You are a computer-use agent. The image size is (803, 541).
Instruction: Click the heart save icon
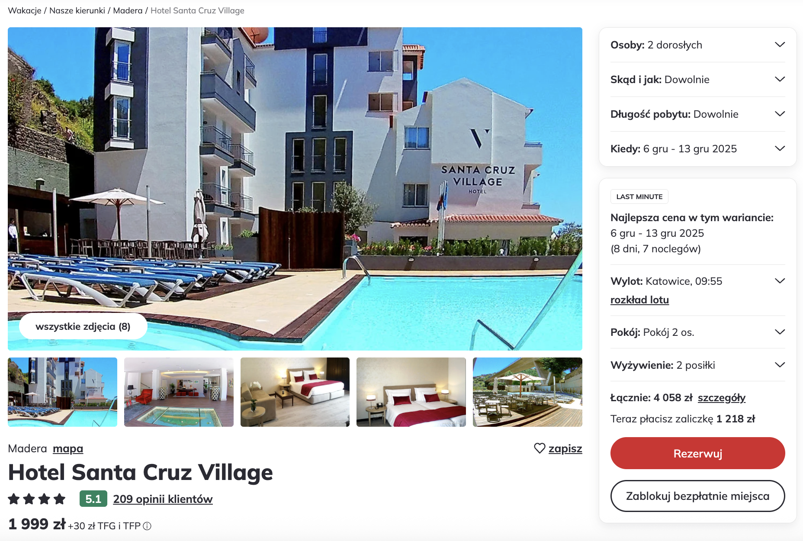(x=540, y=448)
